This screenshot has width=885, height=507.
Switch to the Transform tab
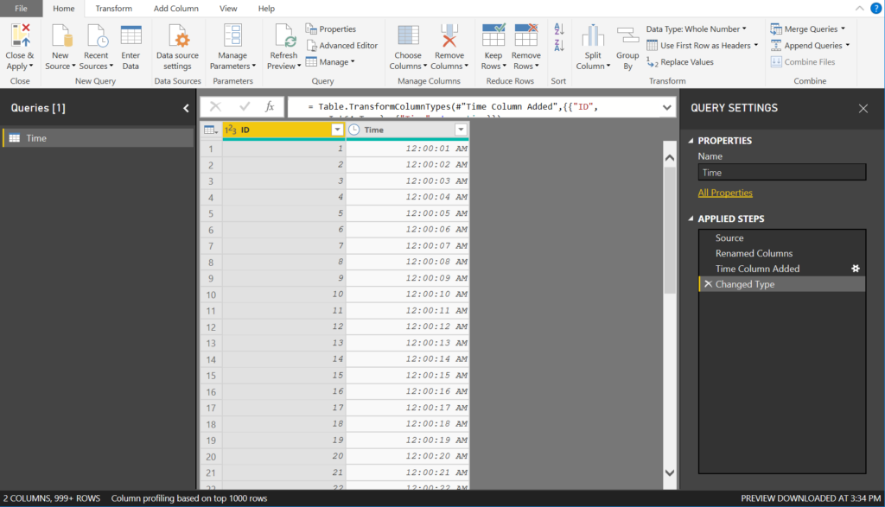pyautogui.click(x=113, y=9)
